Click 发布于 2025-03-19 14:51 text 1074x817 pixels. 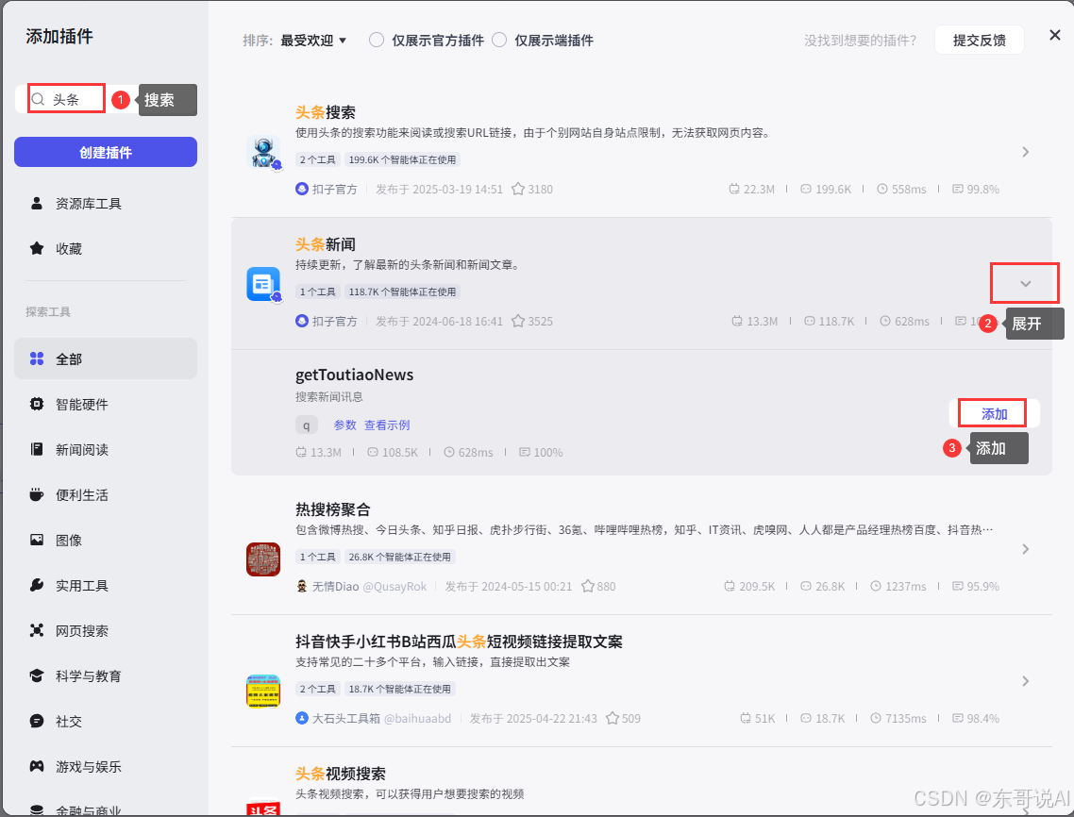439,189
